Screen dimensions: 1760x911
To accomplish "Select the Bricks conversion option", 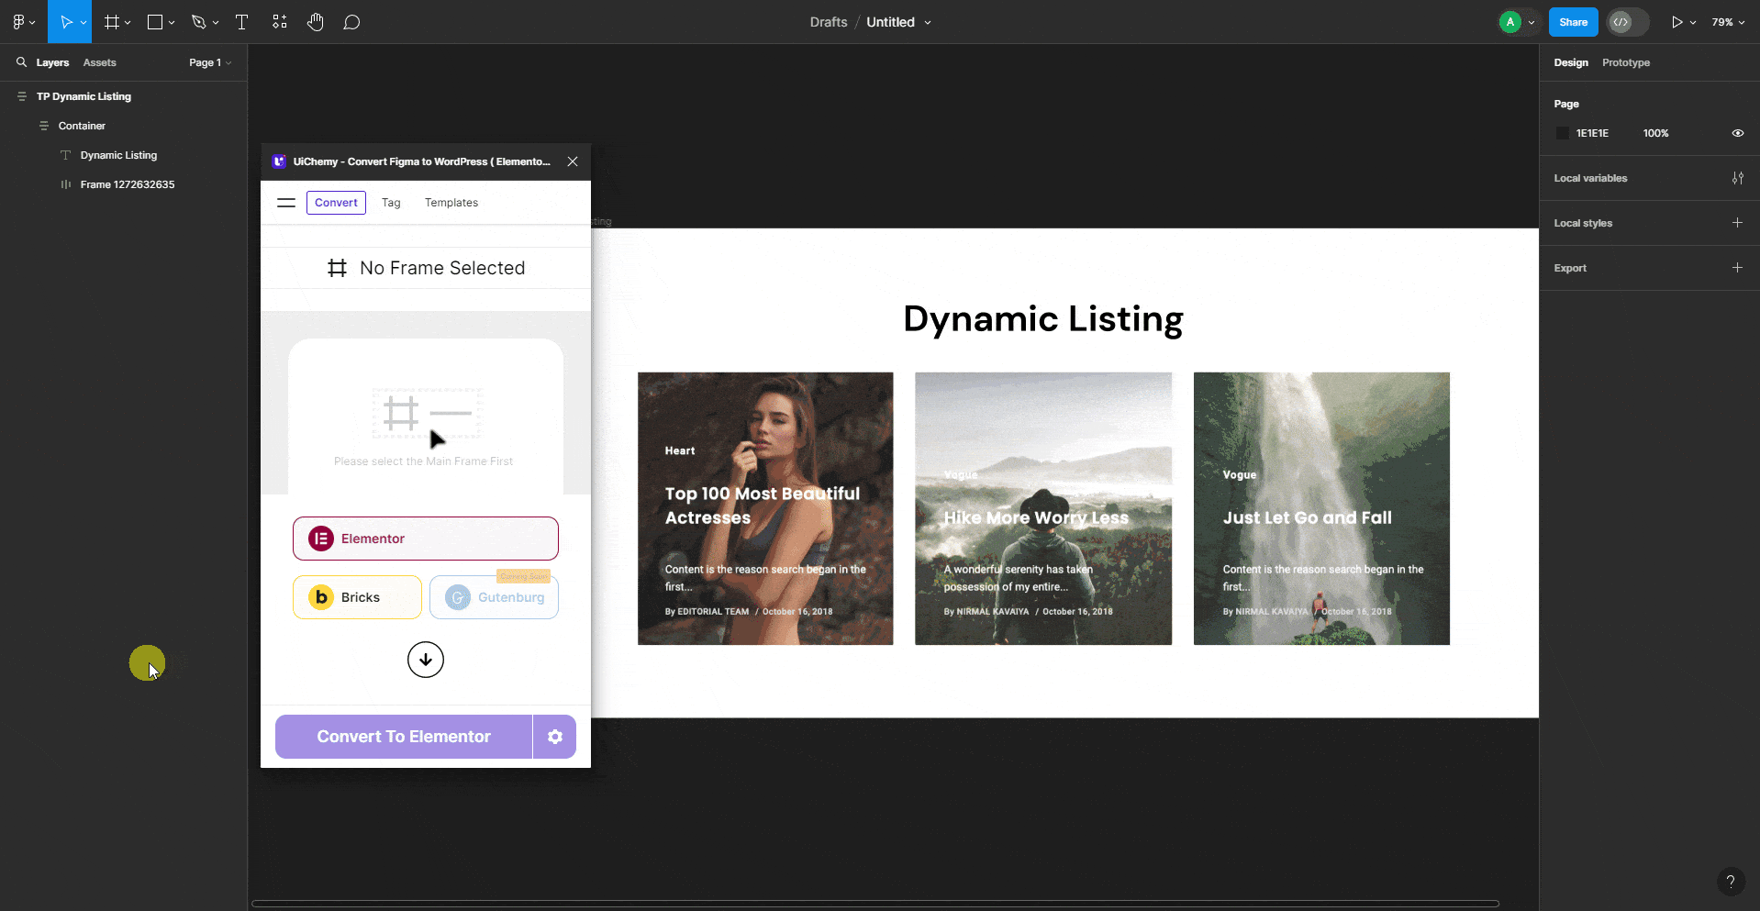I will pyautogui.click(x=356, y=596).
